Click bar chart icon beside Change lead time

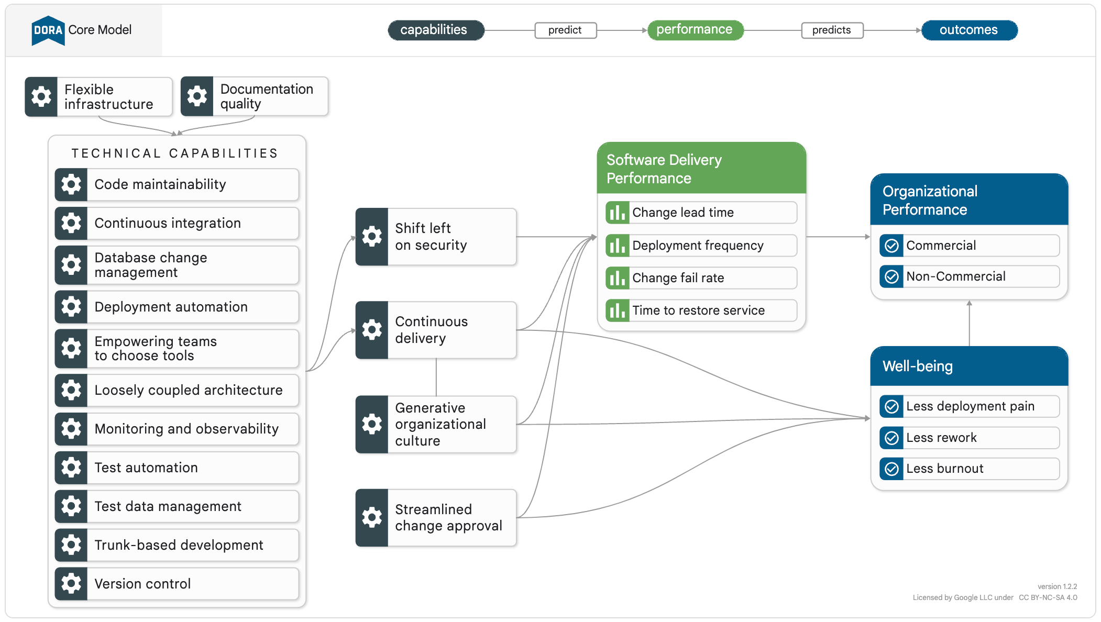click(617, 213)
